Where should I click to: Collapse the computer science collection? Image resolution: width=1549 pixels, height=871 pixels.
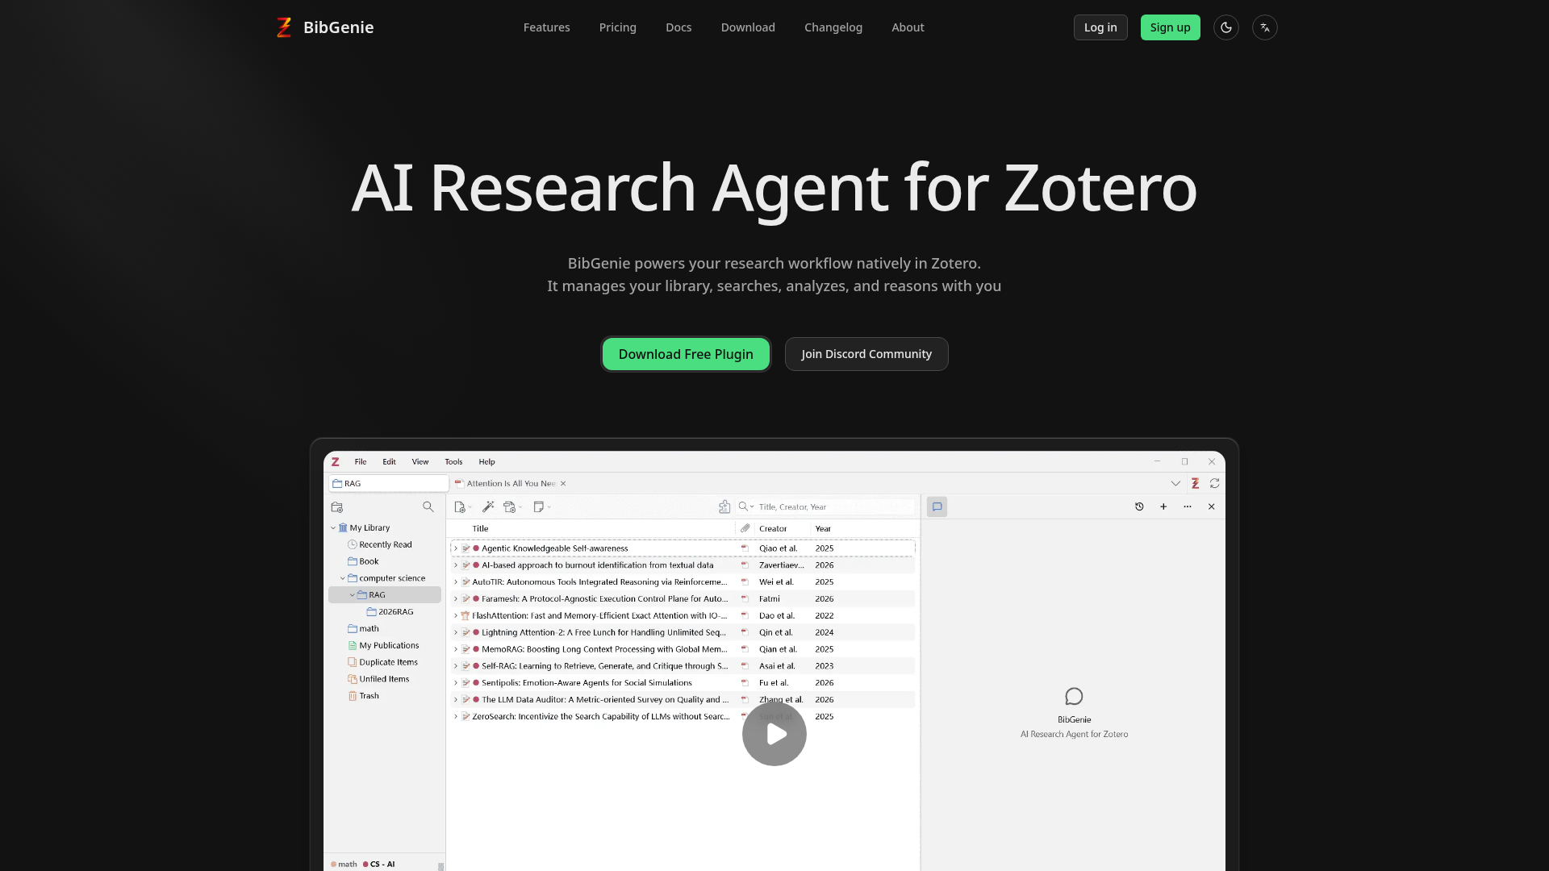click(x=343, y=579)
